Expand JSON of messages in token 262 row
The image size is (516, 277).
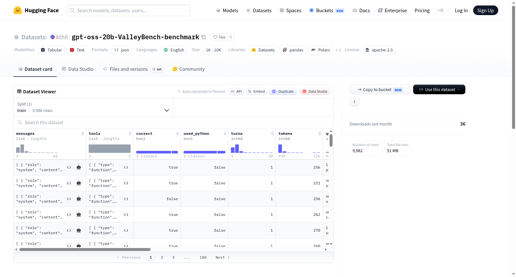point(69,215)
